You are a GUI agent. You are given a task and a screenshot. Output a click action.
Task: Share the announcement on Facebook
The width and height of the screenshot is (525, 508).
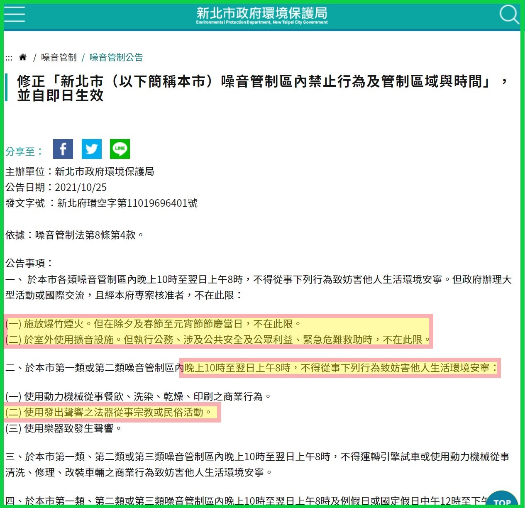[x=63, y=149]
